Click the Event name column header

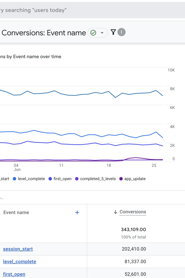(16, 213)
